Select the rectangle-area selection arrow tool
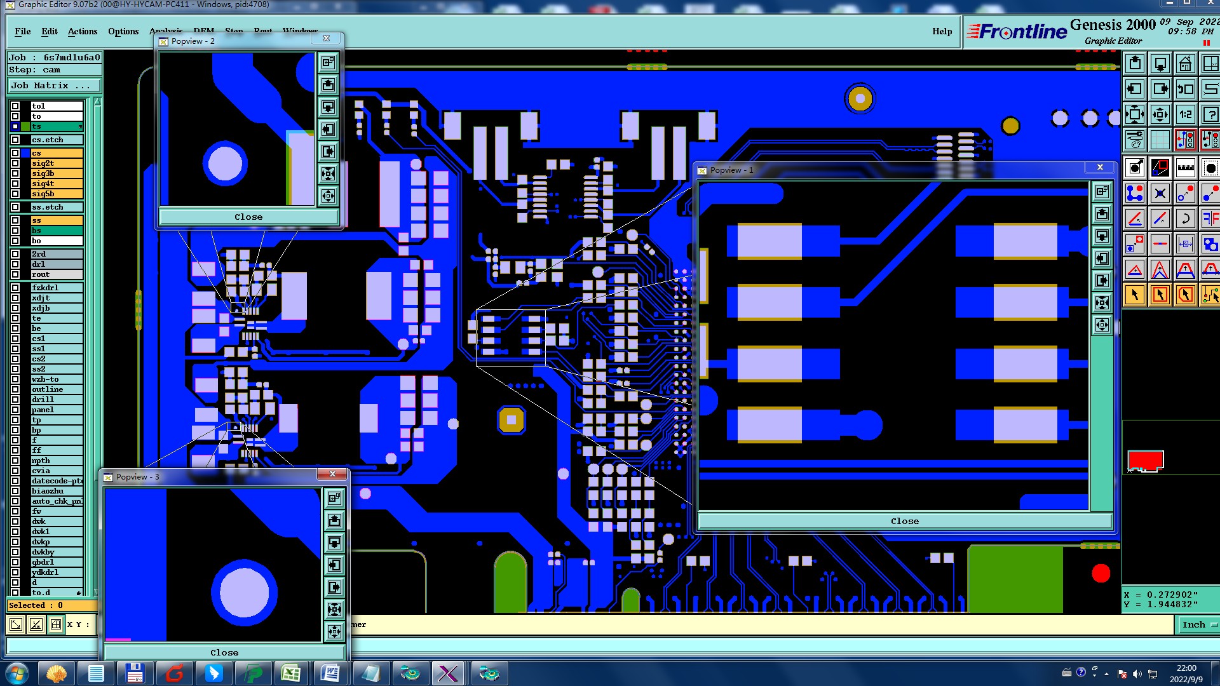This screenshot has width=1220, height=686. click(x=1160, y=295)
